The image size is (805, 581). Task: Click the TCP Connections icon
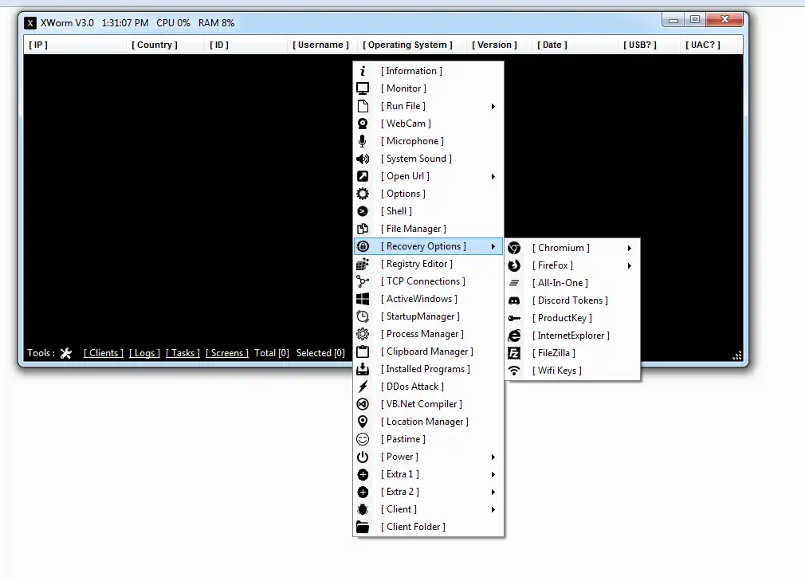click(x=363, y=281)
